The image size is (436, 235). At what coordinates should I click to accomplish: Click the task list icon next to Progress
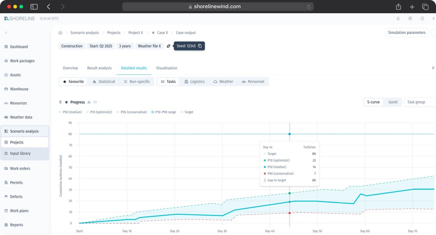95,102
